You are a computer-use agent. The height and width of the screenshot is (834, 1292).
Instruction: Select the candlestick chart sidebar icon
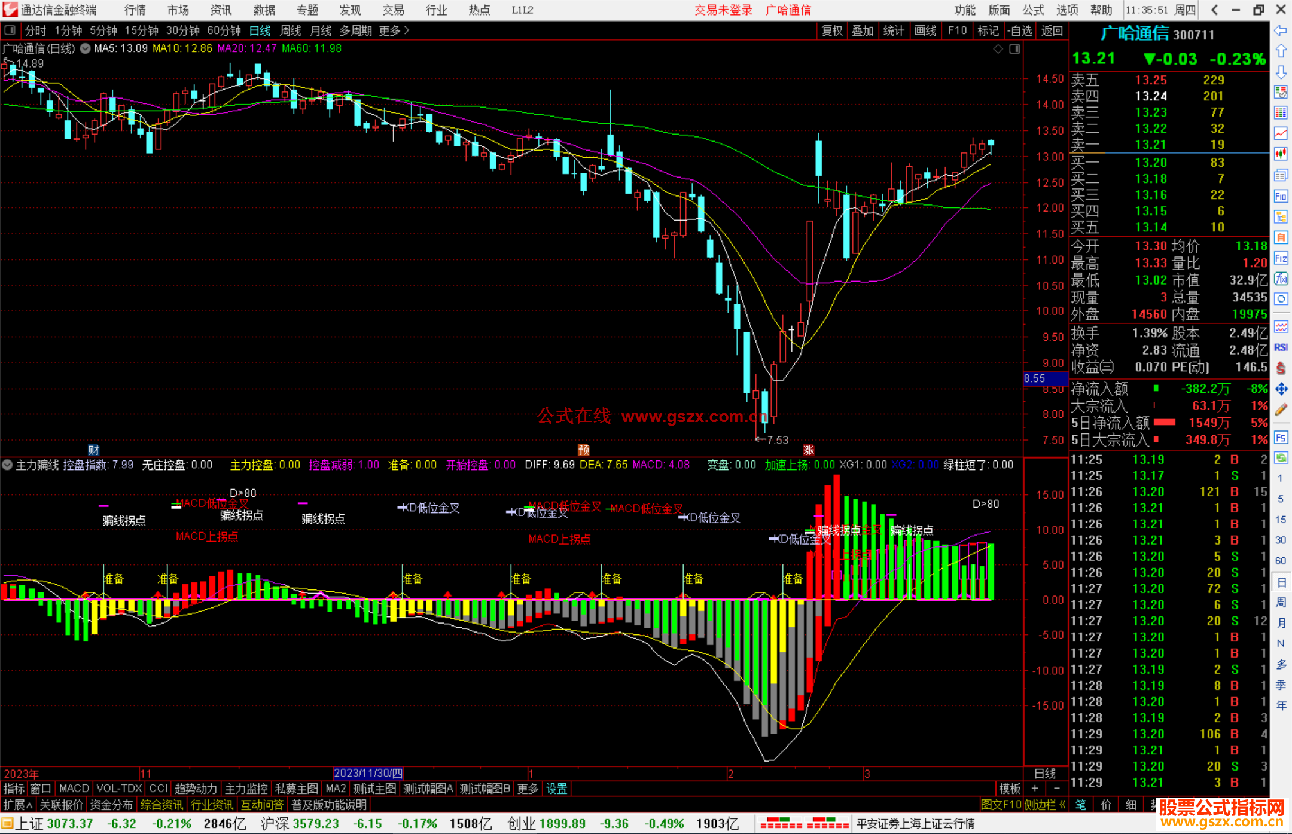click(1281, 154)
